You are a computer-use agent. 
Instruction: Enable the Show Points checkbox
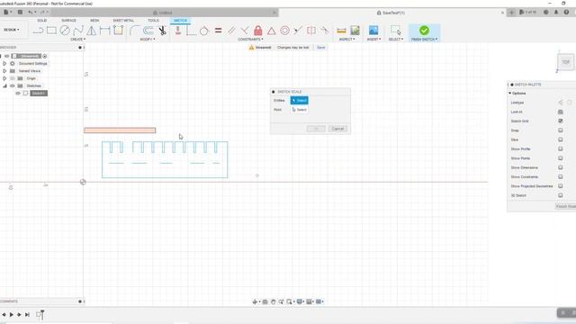[x=560, y=158]
